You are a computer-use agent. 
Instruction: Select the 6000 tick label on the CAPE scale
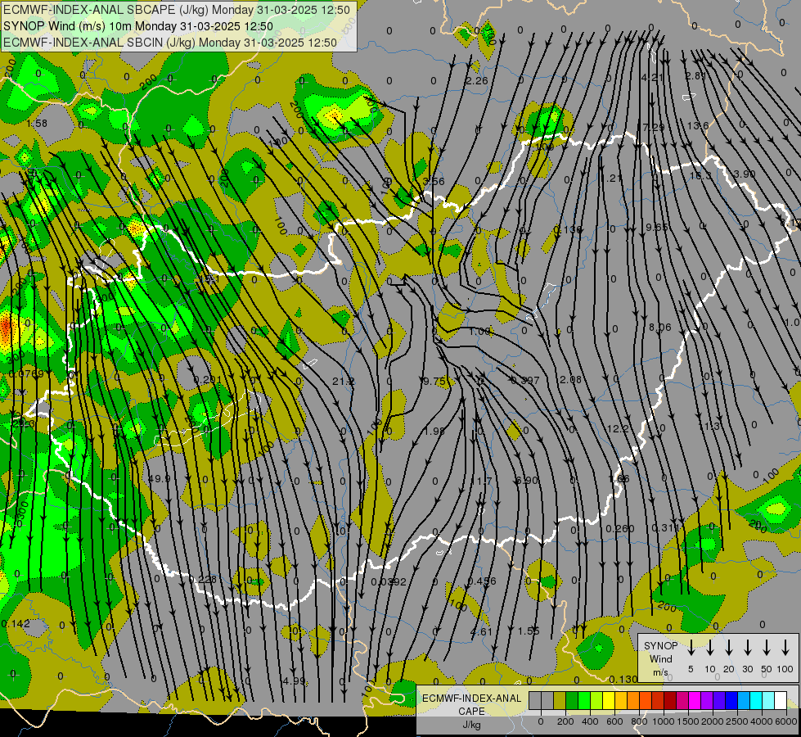785,721
